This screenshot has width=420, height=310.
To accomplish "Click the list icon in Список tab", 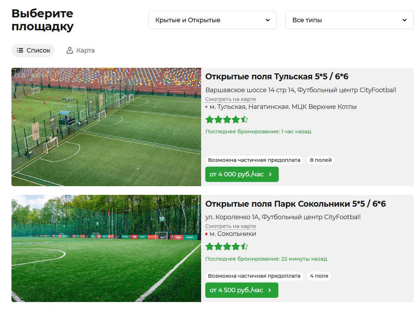I will pyautogui.click(x=20, y=50).
